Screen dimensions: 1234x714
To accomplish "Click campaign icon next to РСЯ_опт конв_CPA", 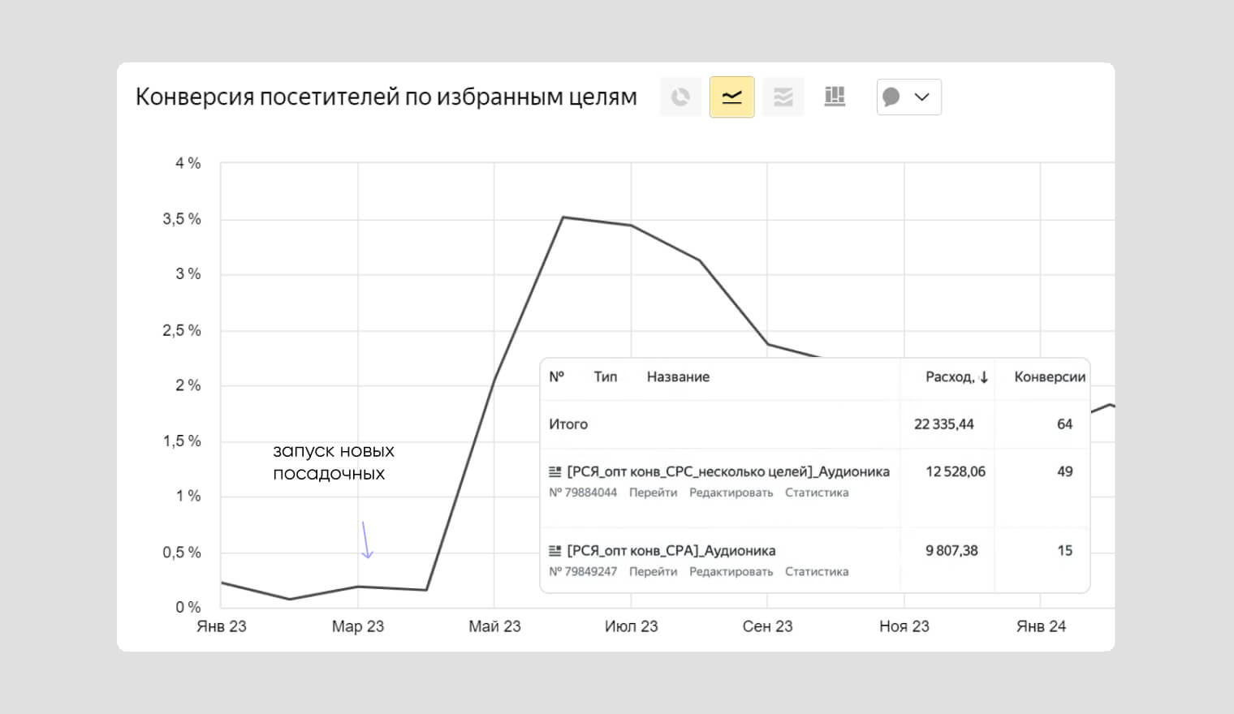I will pyautogui.click(x=555, y=551).
